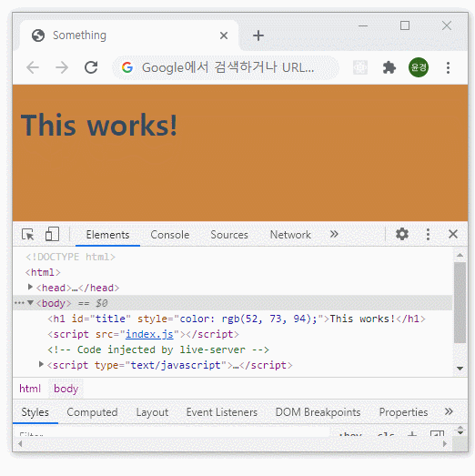Select the DOCTYPE html line

pyautogui.click(x=70, y=257)
